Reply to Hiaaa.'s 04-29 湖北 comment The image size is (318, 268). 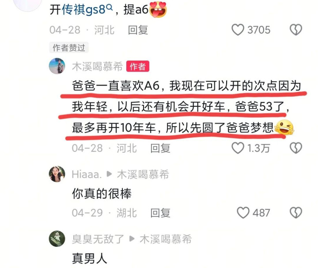pos(160,213)
